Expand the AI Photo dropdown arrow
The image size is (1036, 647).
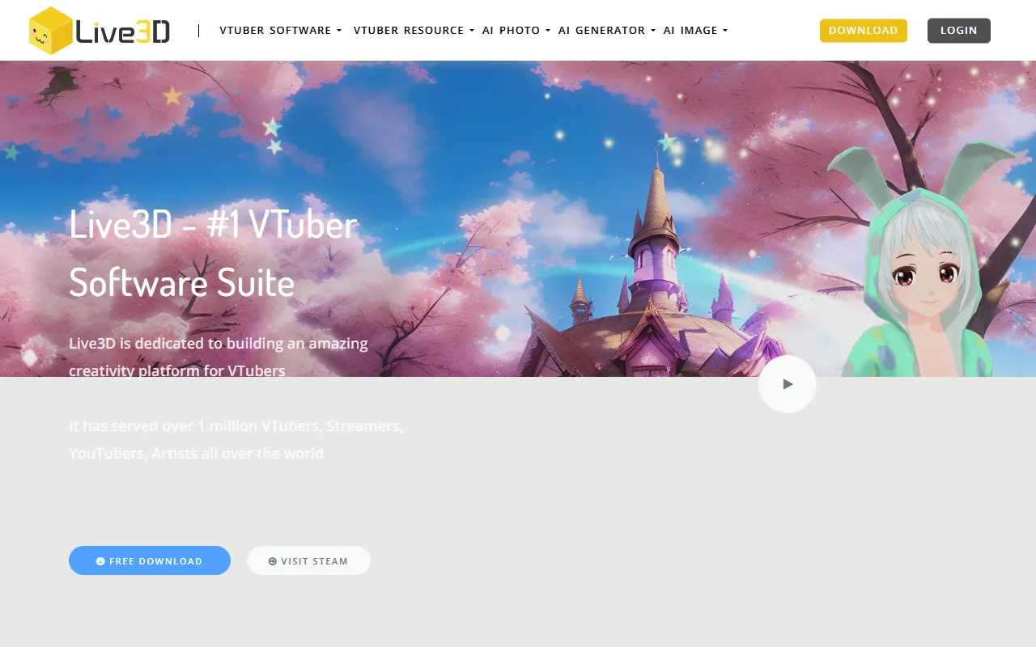coord(548,31)
